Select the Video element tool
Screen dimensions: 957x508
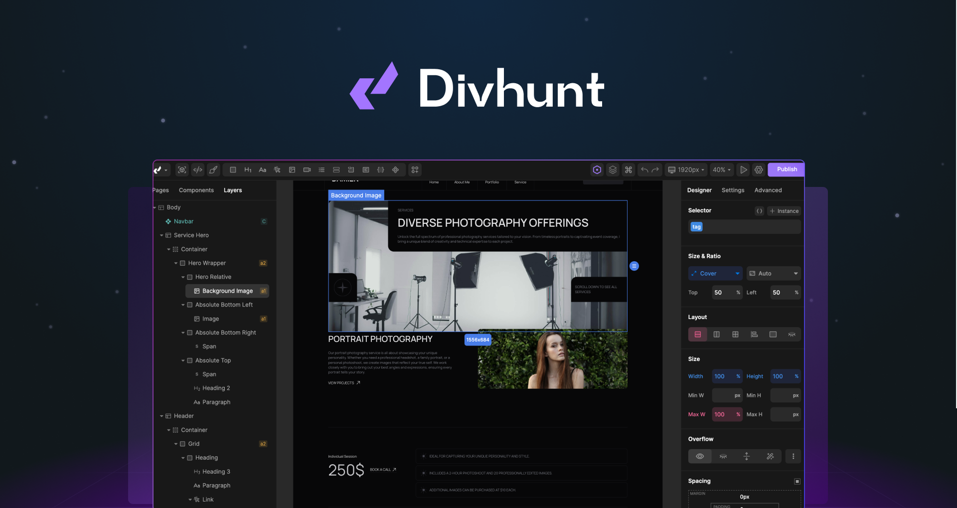pos(307,169)
